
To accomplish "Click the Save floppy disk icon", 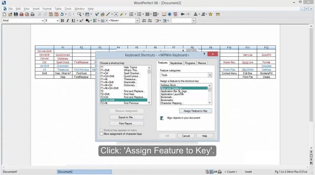I will tap(16, 14).
